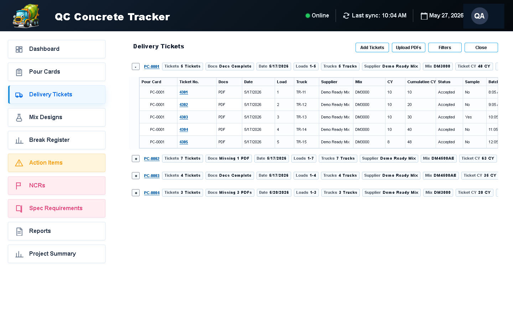This screenshot has height=320, width=513.
Task: Click the sync refresh icon
Action: (346, 16)
